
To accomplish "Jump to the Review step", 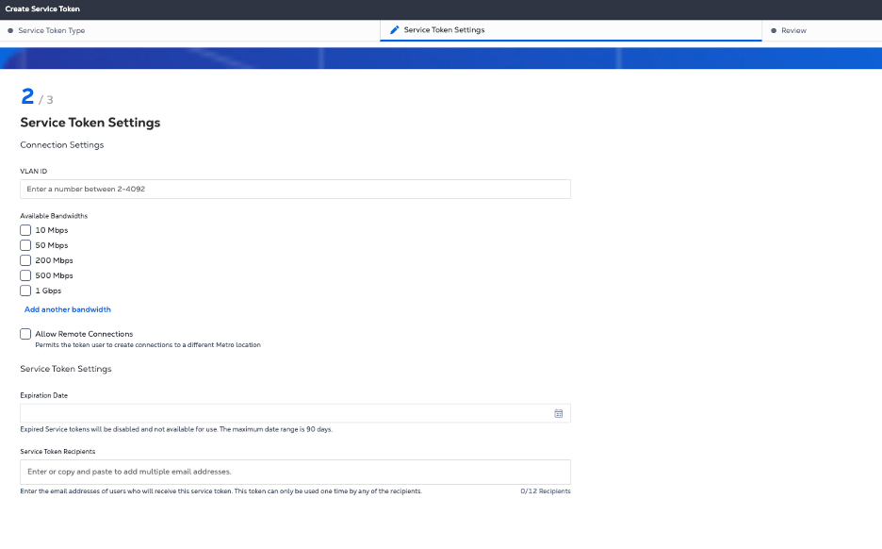I will pos(793,31).
